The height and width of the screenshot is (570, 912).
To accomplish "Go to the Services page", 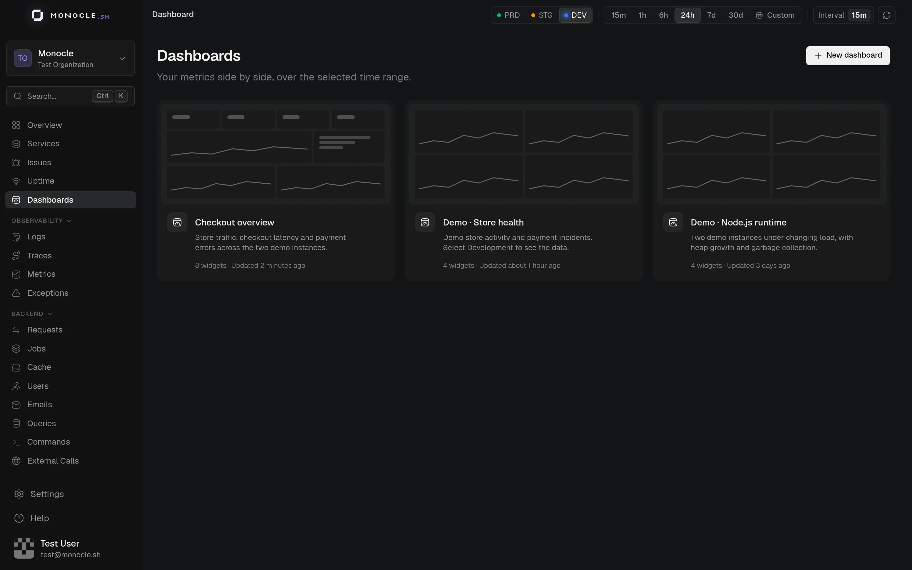I will click(x=71, y=144).
